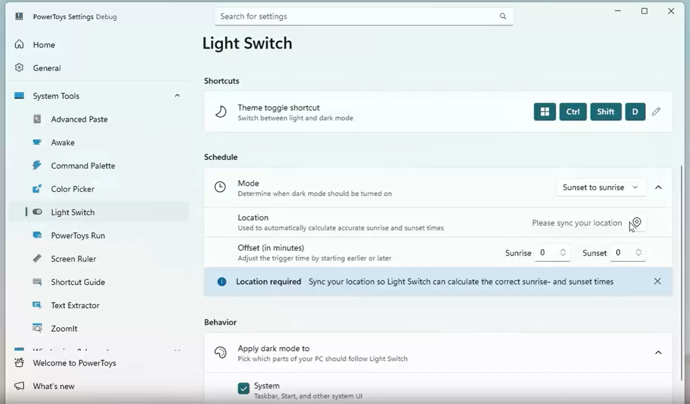This screenshot has width=690, height=404.
Task: Collapse the Apply dark mode to section
Action: (x=658, y=353)
